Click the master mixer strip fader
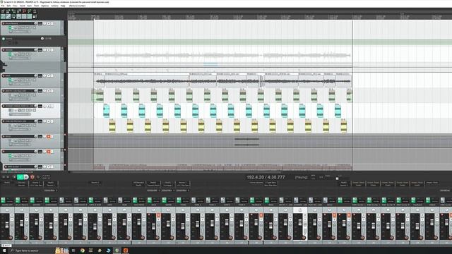452x254 pixels. (x=7, y=225)
